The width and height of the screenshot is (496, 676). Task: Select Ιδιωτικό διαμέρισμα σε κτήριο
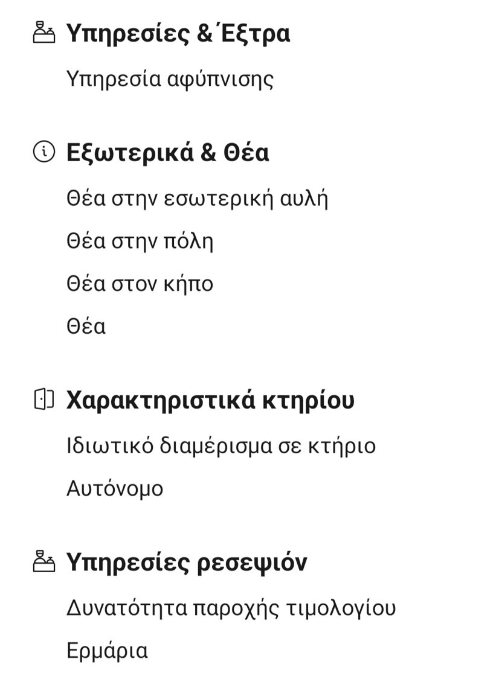[x=221, y=446]
